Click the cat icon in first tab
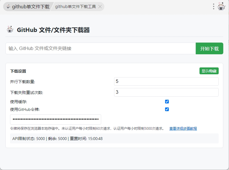Viewport: 229px width, 170px height. [x=8, y=7]
